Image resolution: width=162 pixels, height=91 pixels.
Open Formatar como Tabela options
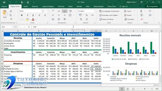109,15
